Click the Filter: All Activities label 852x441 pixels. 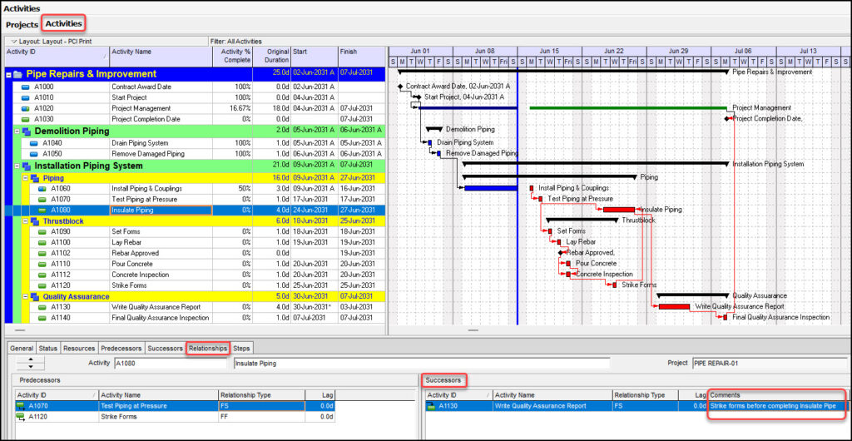235,42
